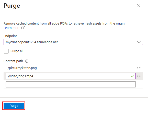Enable the Purge all checkbox
Image resolution: width=148 pixels, height=113 pixels.
point(6,51)
